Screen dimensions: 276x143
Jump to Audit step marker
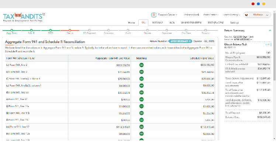pos(128,30)
